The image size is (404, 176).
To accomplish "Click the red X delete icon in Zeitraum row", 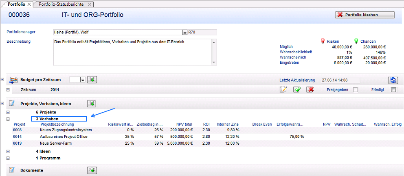I will tap(310, 89).
